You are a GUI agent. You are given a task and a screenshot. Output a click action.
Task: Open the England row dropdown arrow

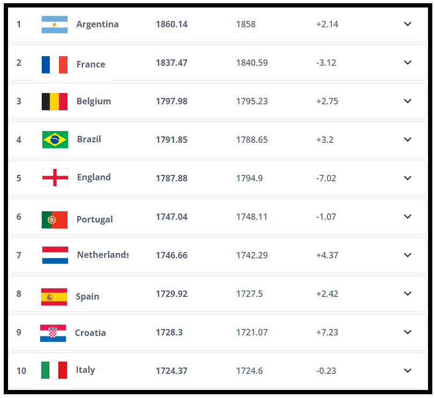pos(408,178)
